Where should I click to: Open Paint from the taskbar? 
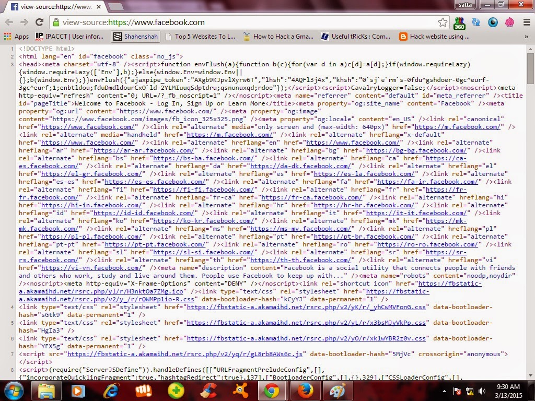coord(337,391)
